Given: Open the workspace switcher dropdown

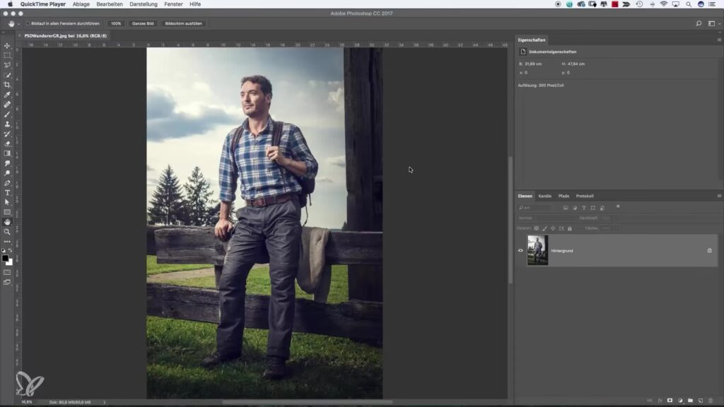Looking at the screenshot, I should point(713,23).
